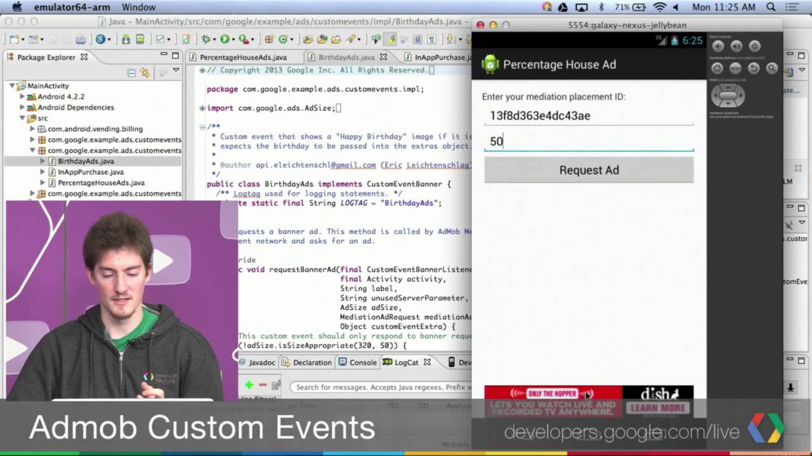
Task: Toggle Show Whitespace Characters pilcrow icon
Action: pyautogui.click(x=432, y=39)
